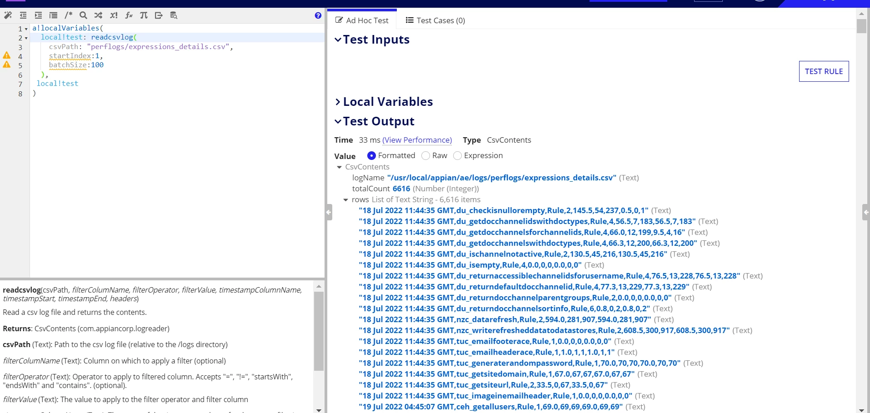The image size is (870, 413).
Task: Open expression editor help question mark
Action: (318, 15)
